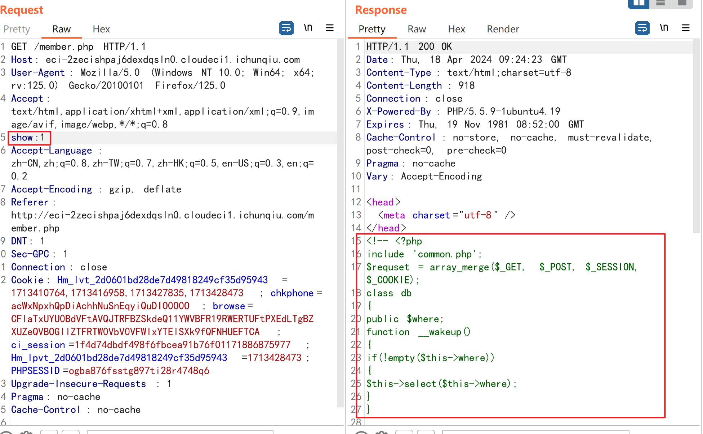Click the Response panel vertical scrollbar
The image size is (703, 434).
point(696,137)
